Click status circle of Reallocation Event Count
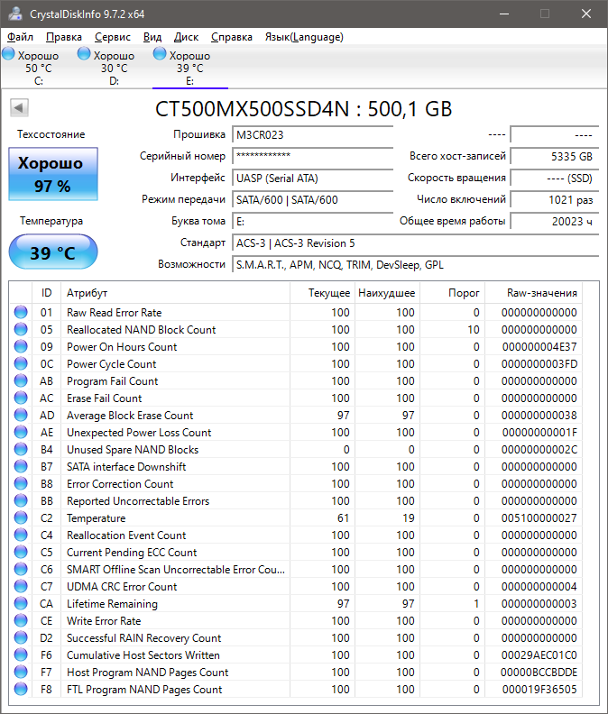The width and height of the screenshot is (608, 714). pos(21,535)
